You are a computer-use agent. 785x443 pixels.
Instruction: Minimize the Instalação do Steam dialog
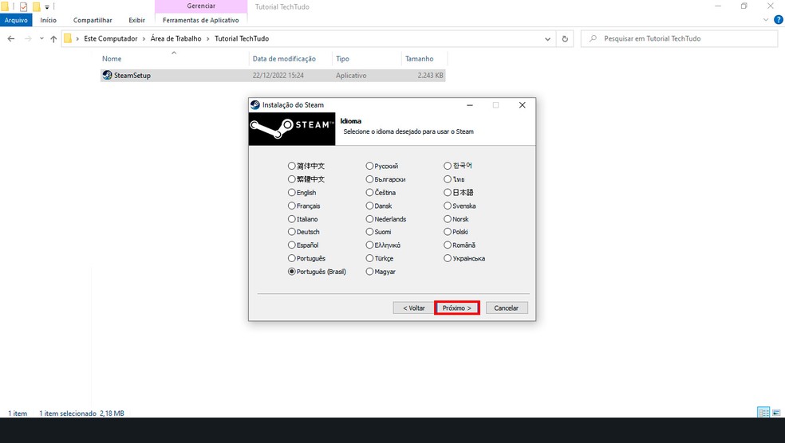[470, 105]
